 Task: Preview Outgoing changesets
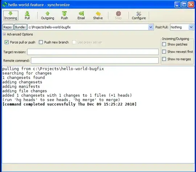tap(48, 16)
